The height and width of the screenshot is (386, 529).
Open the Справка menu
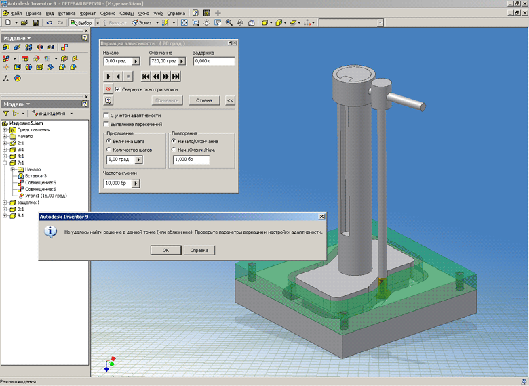click(x=176, y=13)
